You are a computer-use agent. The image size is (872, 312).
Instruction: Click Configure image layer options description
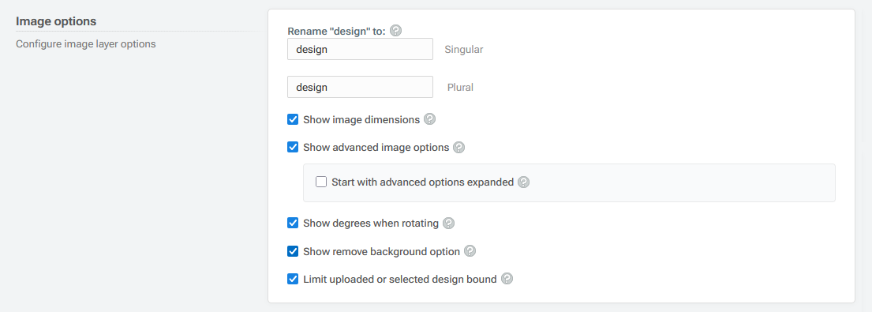coord(86,43)
